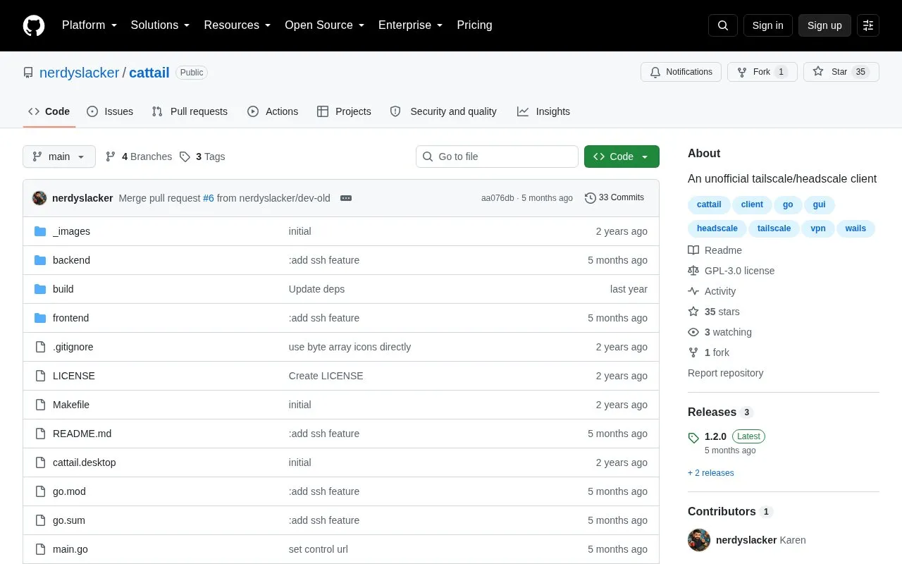
Task: Open the search magnifier icon
Action: (723, 25)
